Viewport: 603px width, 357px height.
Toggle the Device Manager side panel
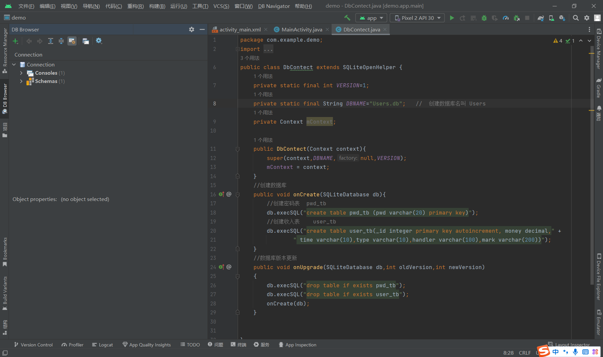pos(599,49)
